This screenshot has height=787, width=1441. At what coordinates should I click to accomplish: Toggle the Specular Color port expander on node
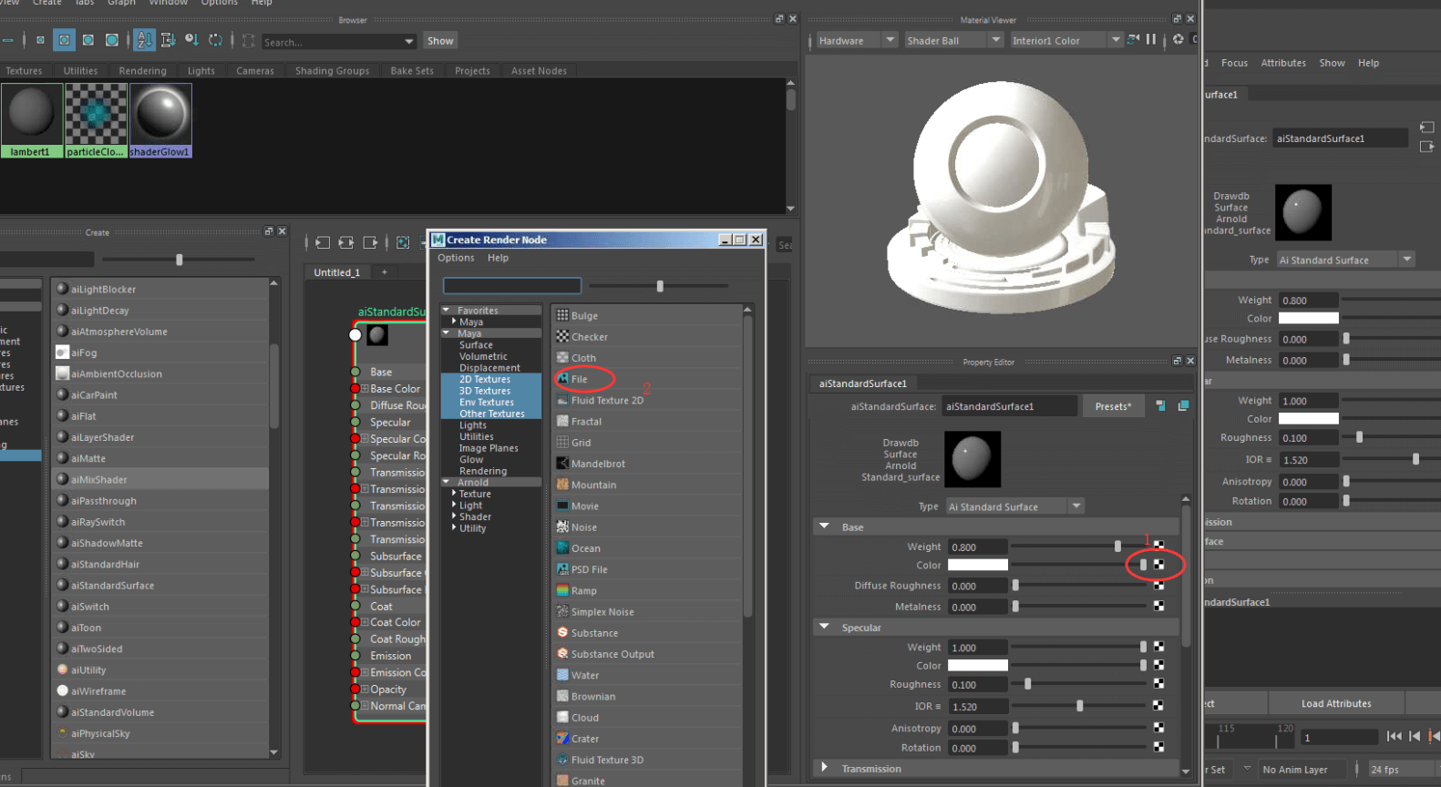(x=365, y=439)
